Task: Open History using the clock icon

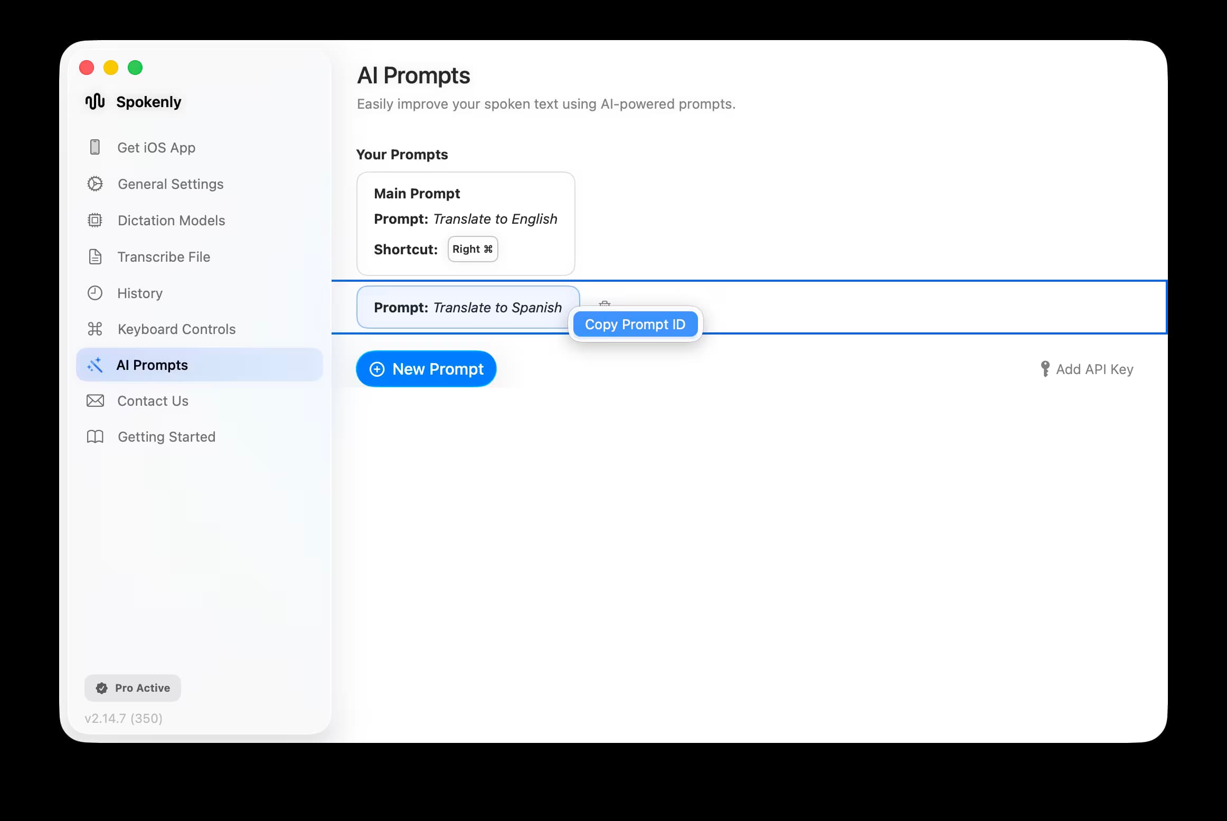Action: pyautogui.click(x=95, y=293)
